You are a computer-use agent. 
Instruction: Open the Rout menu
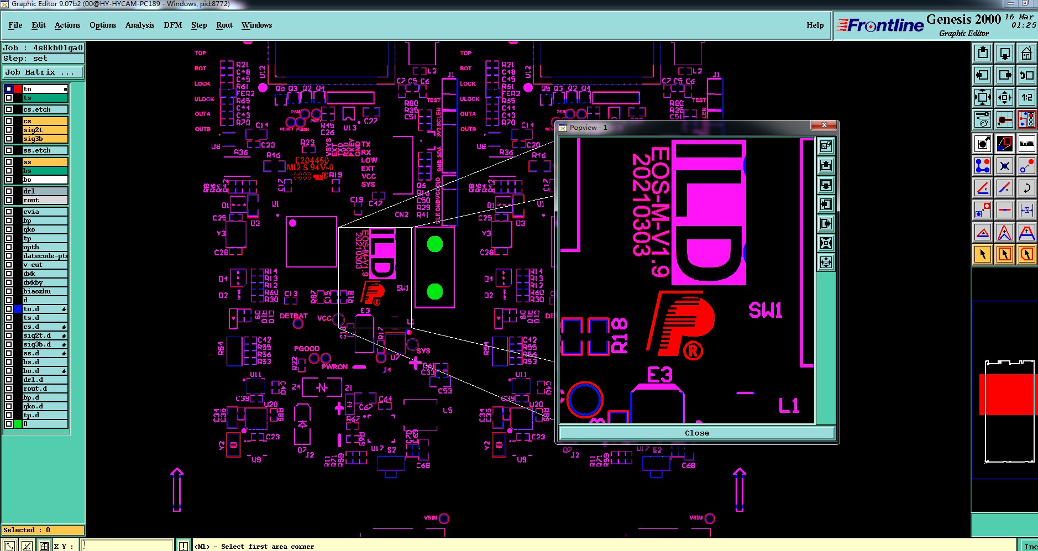point(224,25)
